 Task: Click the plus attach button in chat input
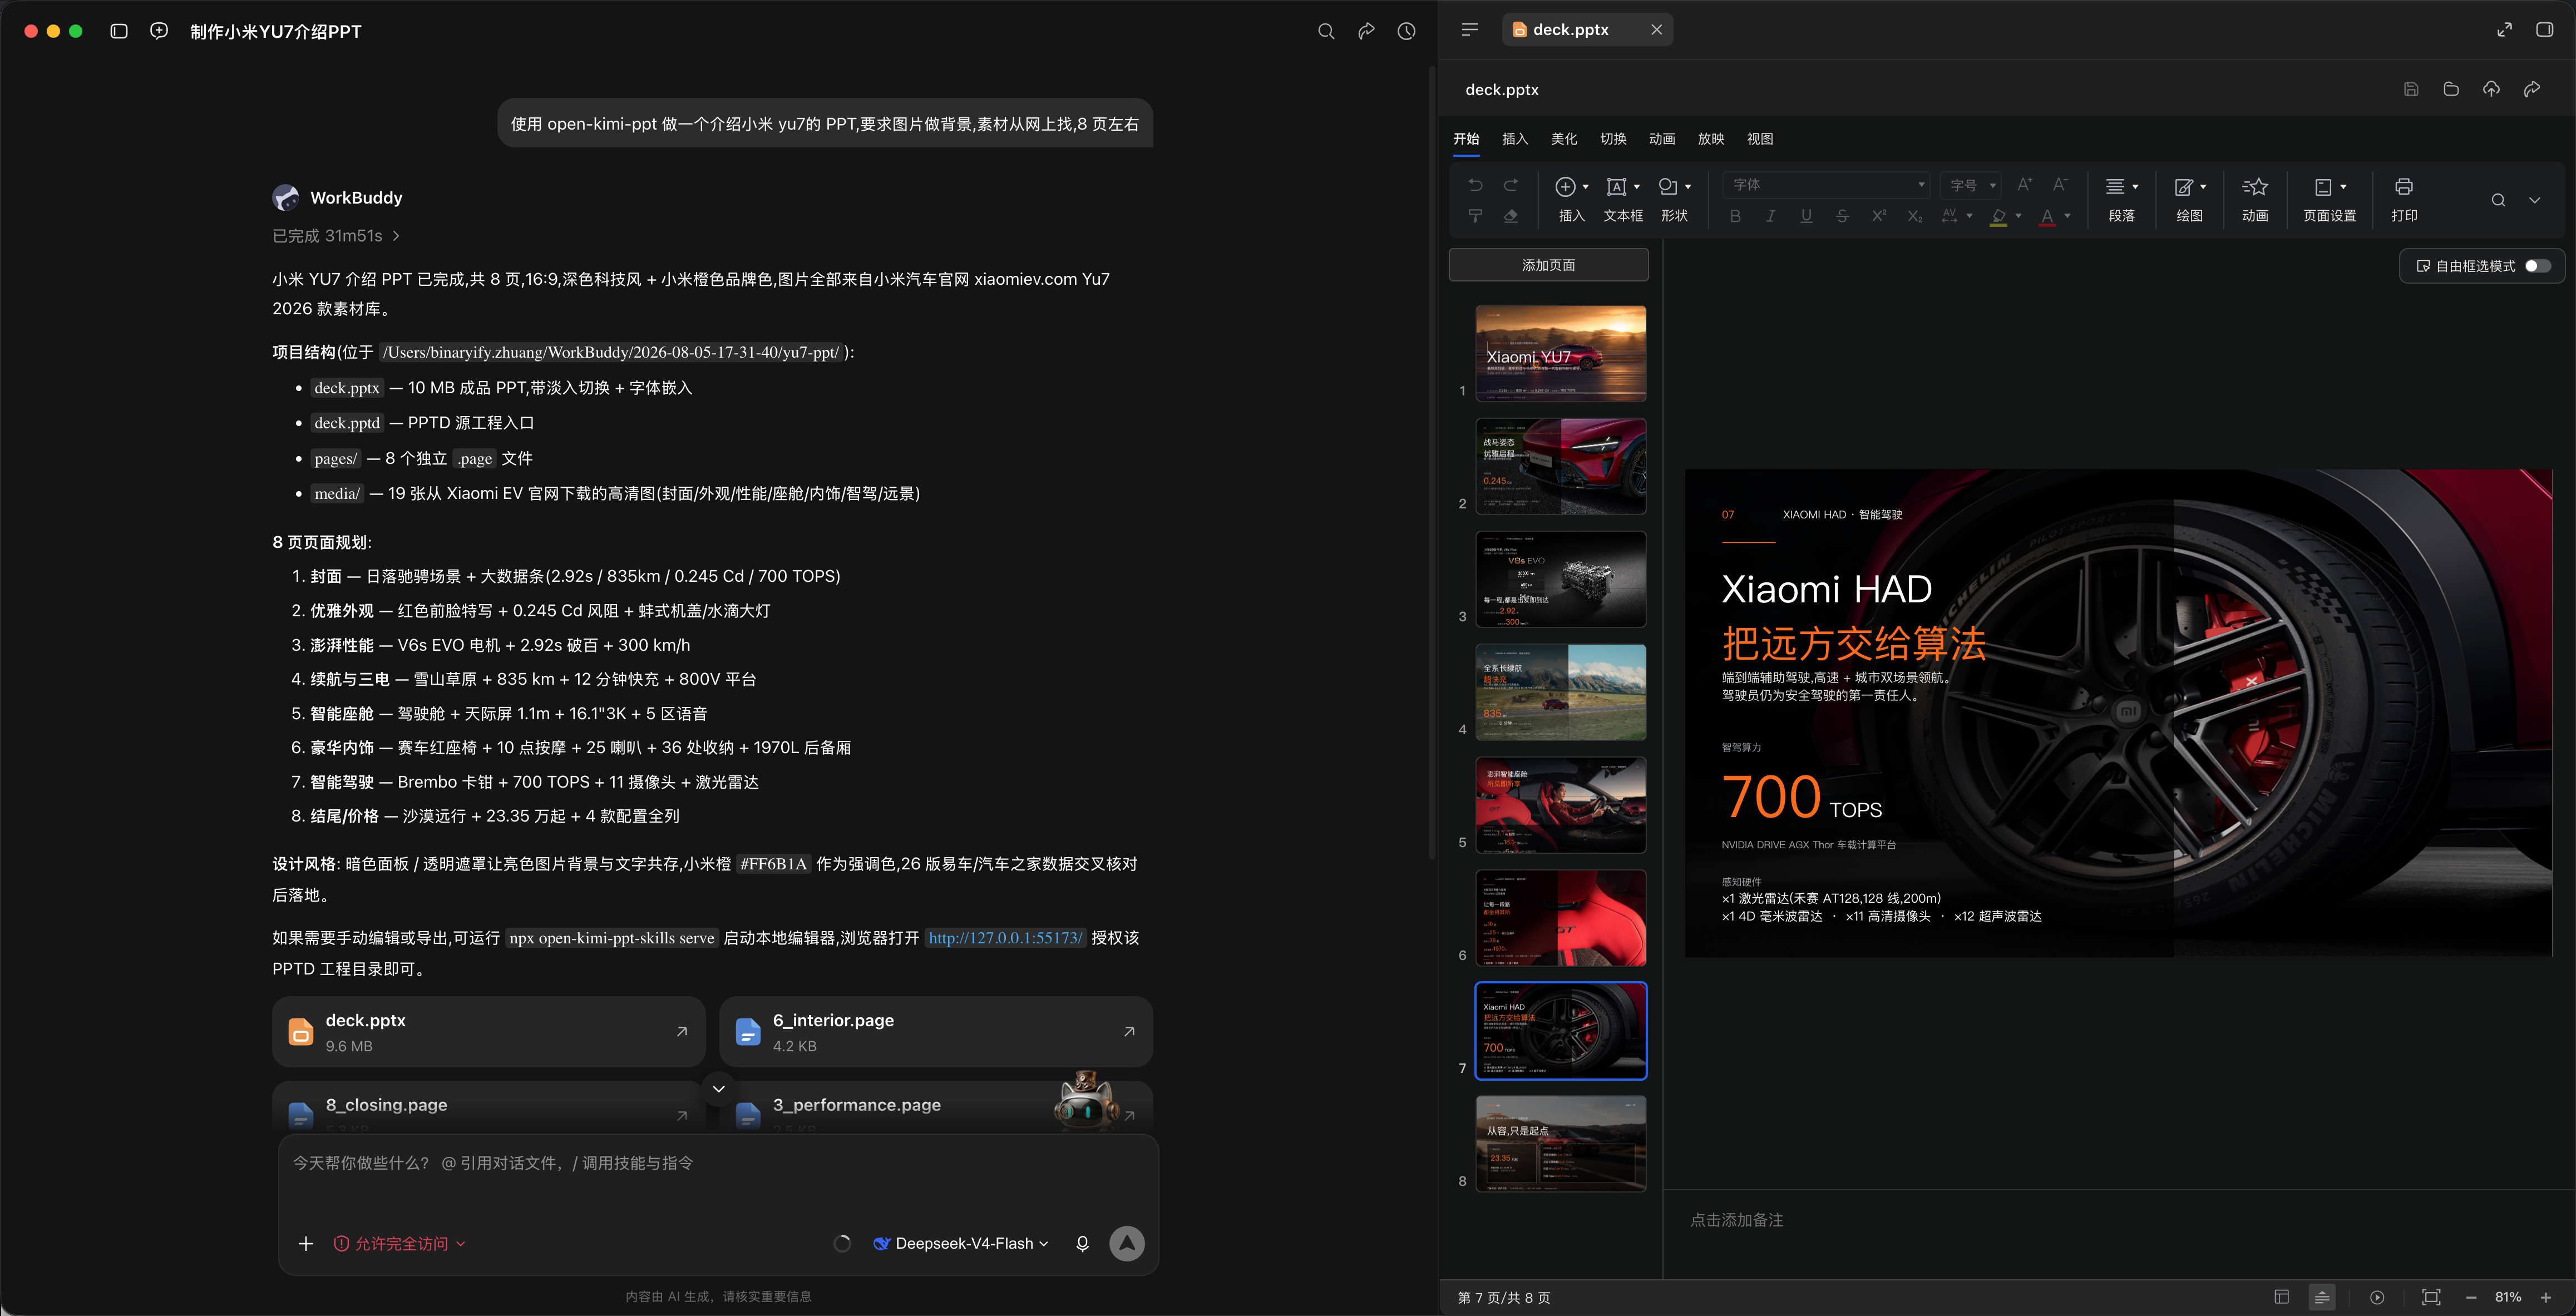306,1243
